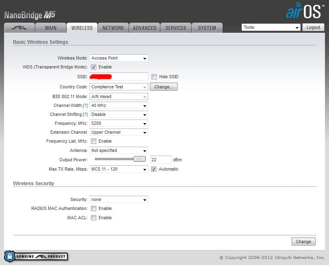Viewport: 329px width, 265px height.
Task: Toggle WDS Transparent Bridge Mode checkbox
Action: tap(93, 67)
